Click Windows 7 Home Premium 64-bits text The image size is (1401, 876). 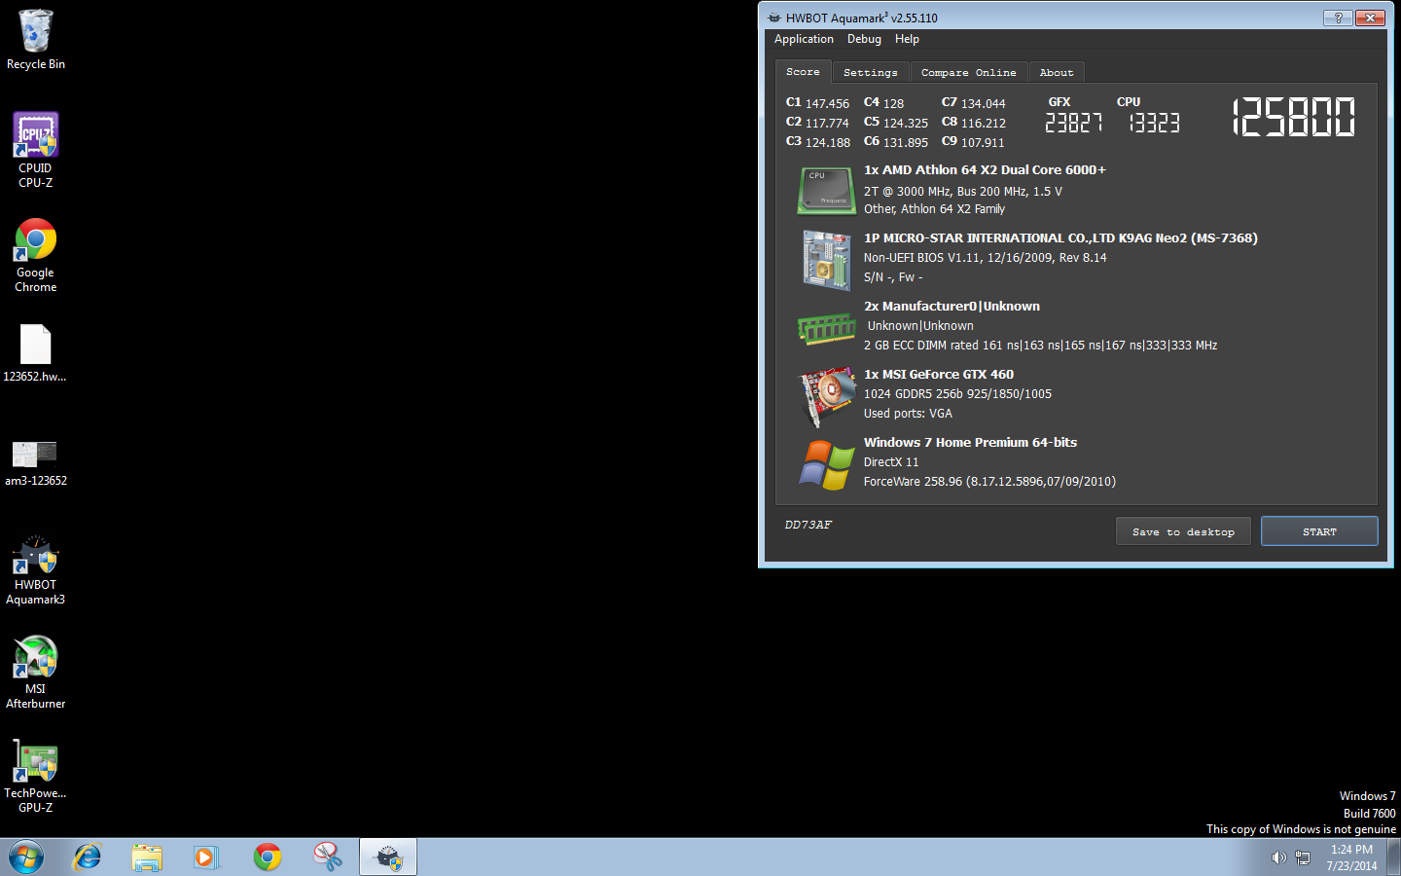tap(970, 443)
